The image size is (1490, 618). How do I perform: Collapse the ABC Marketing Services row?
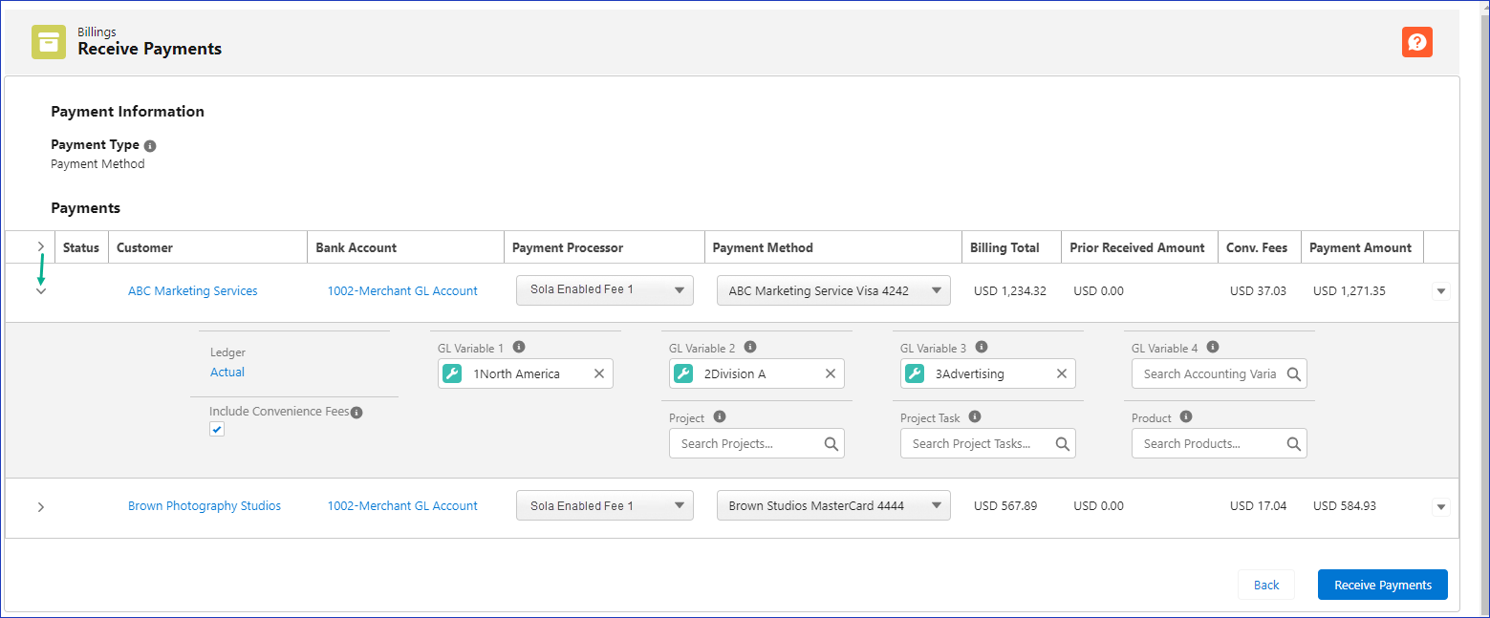(x=41, y=291)
